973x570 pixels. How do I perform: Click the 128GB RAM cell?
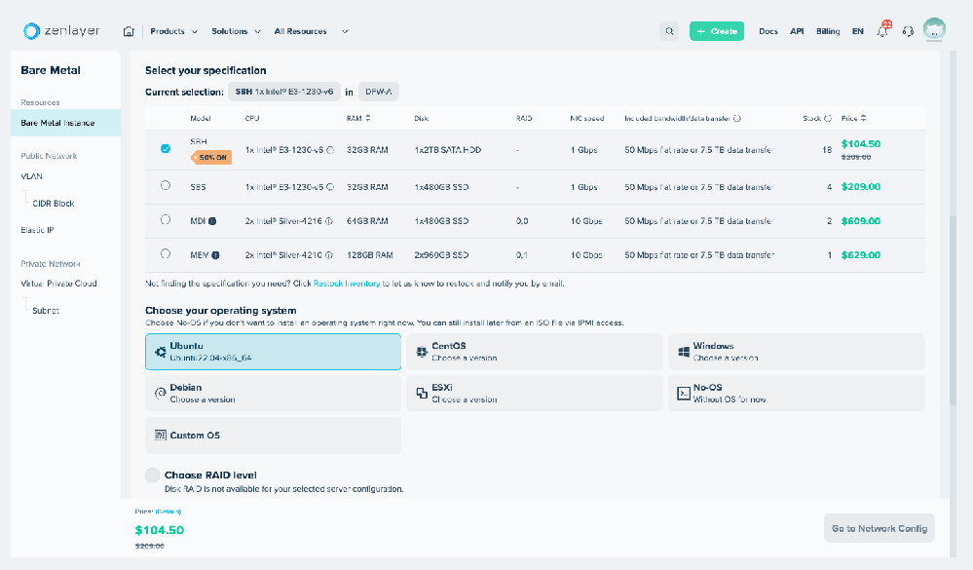click(370, 255)
